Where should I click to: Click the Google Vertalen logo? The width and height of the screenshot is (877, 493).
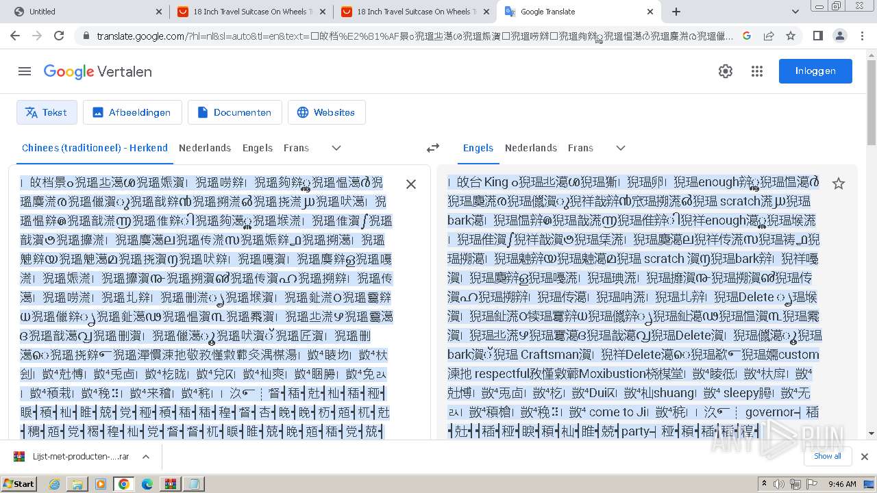[98, 71]
